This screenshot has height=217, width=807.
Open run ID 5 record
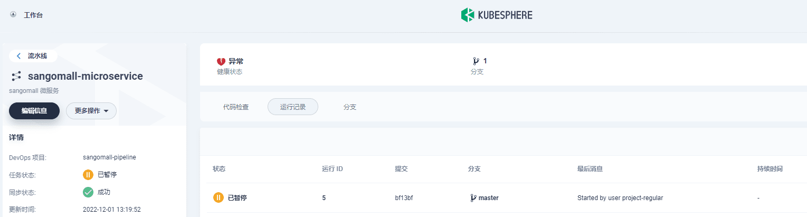[x=324, y=198]
